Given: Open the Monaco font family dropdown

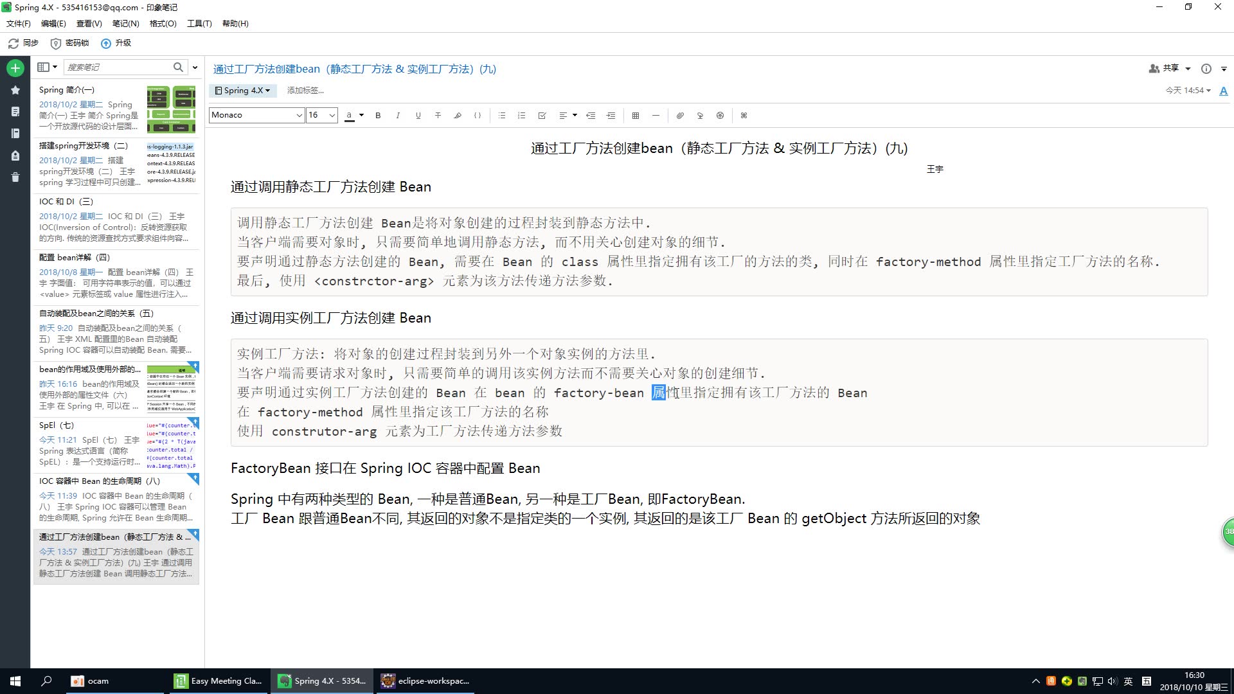Looking at the screenshot, I should (x=256, y=115).
